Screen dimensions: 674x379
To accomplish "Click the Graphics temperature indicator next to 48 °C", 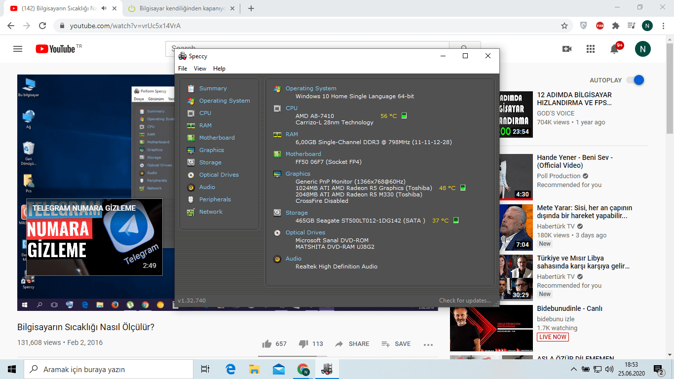I will pos(462,188).
